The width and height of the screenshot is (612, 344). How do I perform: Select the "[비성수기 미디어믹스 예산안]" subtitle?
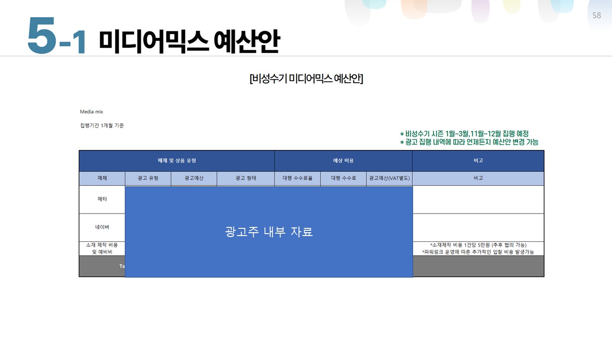(x=306, y=79)
